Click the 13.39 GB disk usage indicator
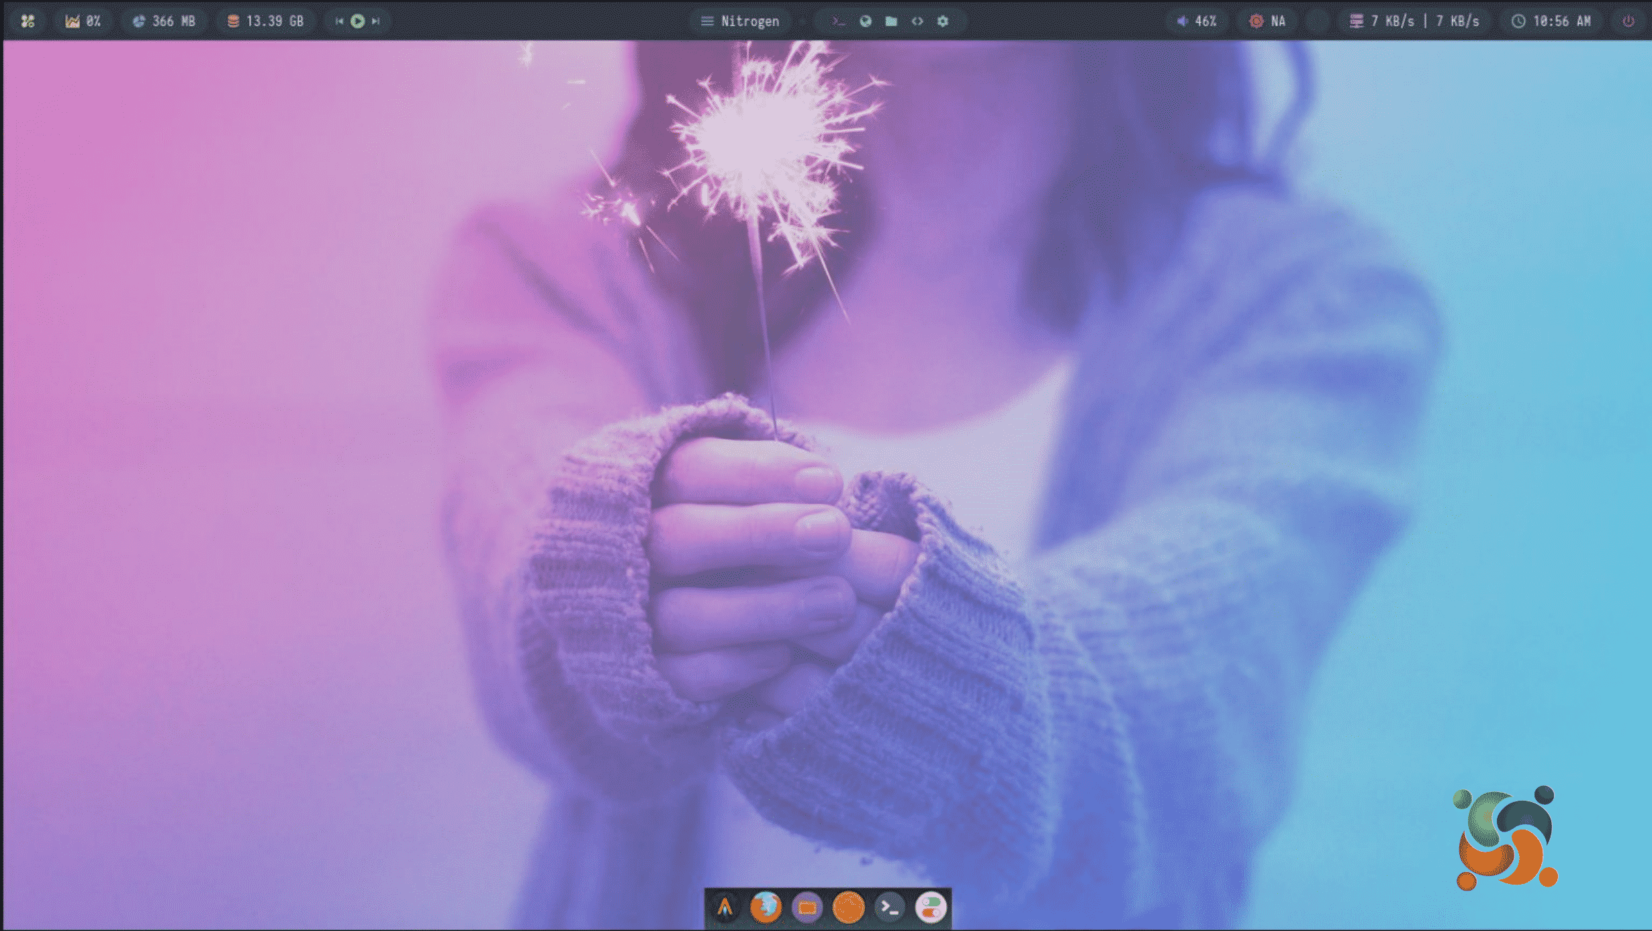Image resolution: width=1652 pixels, height=931 pixels. coord(265,21)
